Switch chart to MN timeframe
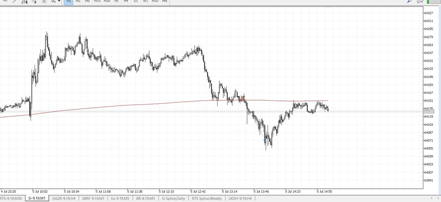 164,1
